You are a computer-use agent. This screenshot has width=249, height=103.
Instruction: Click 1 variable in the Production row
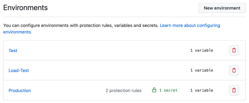click(x=202, y=90)
